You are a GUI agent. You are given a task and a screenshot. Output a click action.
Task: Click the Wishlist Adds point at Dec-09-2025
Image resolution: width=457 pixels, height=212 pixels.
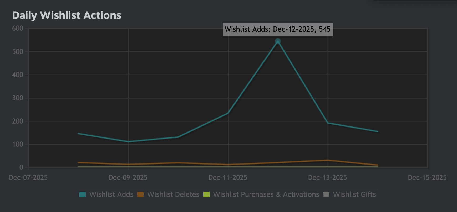128,142
